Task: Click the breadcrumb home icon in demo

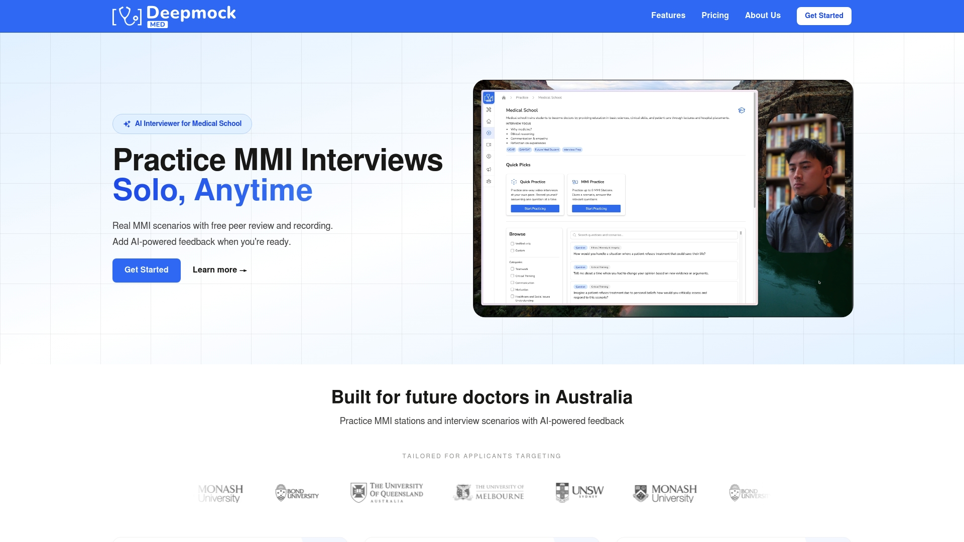Action: [x=504, y=98]
